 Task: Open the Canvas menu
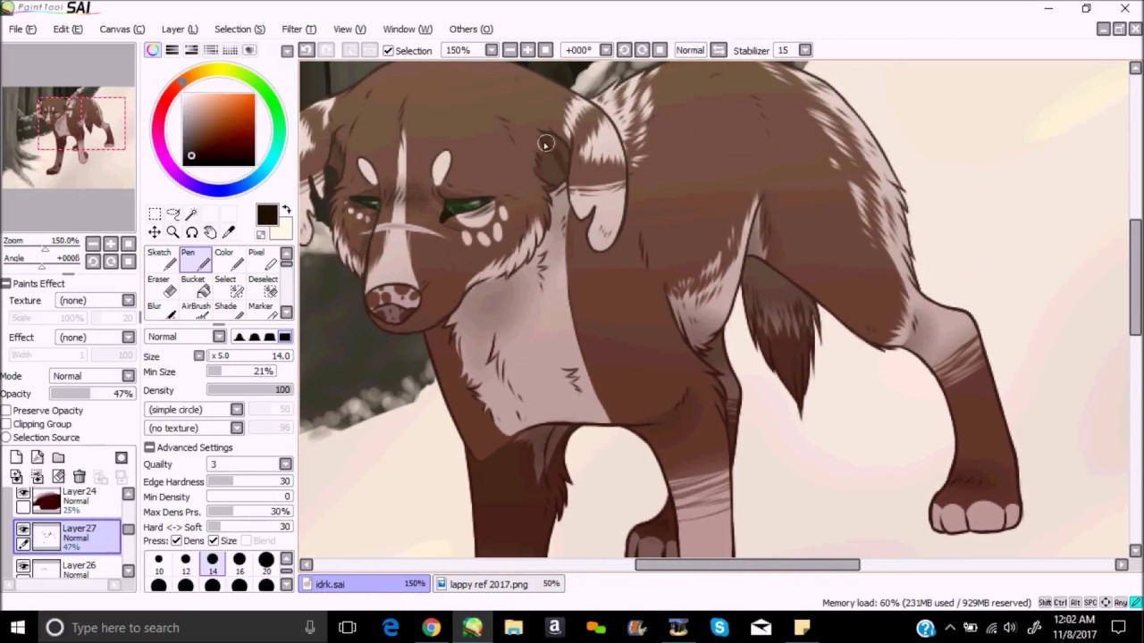click(122, 29)
